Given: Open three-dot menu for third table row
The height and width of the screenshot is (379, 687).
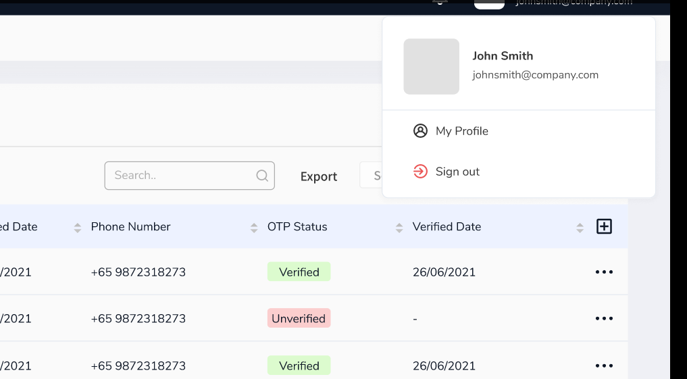Looking at the screenshot, I should pos(604,365).
